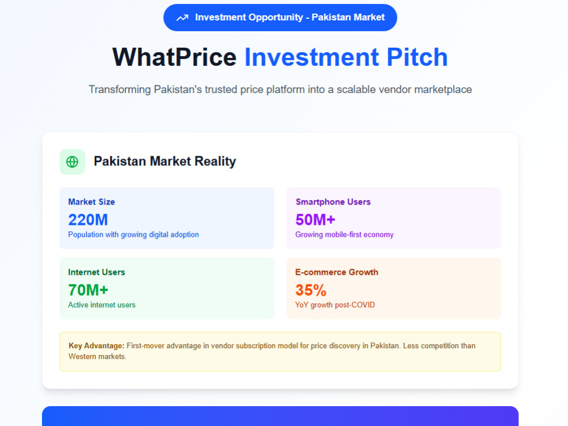The height and width of the screenshot is (426, 568).
Task: Click the blue-purple gradient banner at the bottom
Action: tap(280, 416)
